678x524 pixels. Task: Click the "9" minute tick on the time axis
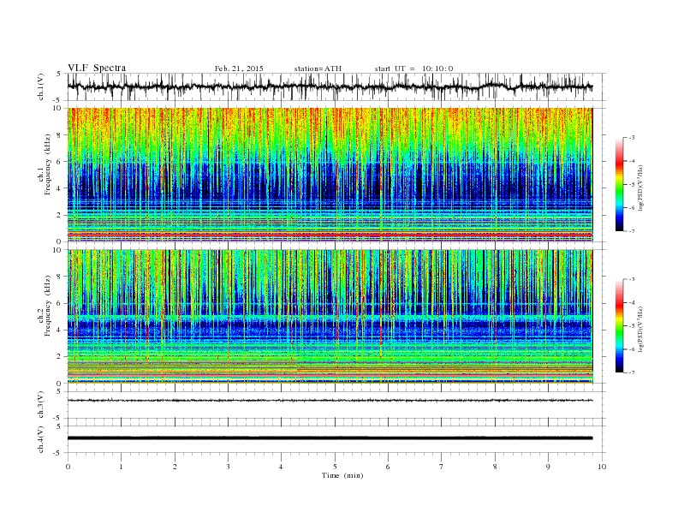[x=548, y=467]
